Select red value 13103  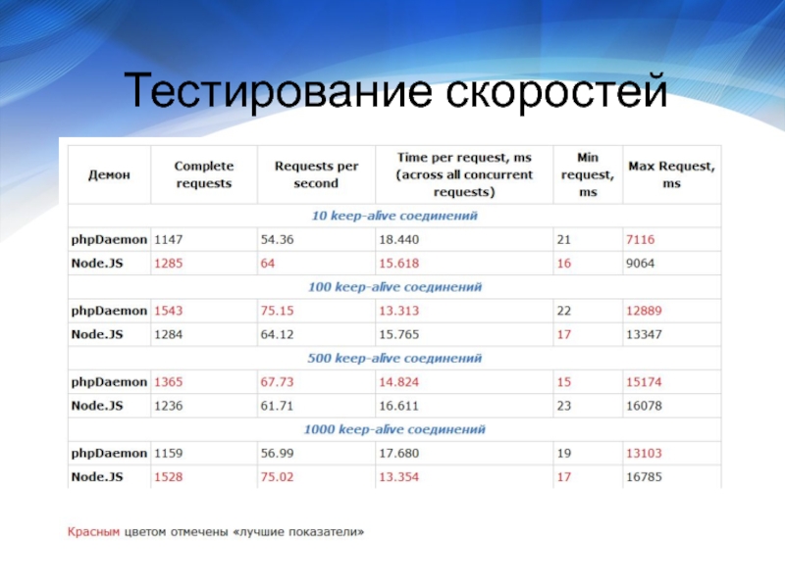click(x=644, y=453)
